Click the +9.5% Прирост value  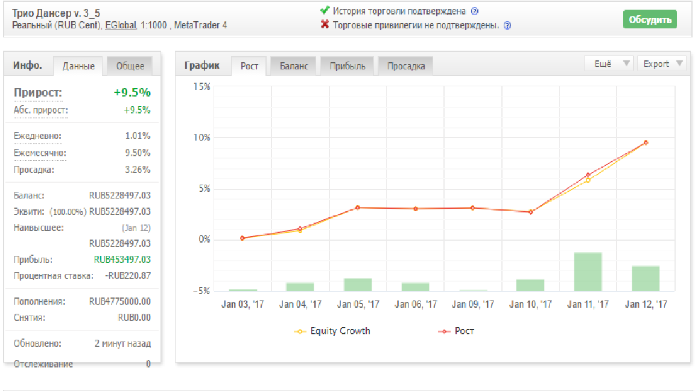pyautogui.click(x=132, y=93)
